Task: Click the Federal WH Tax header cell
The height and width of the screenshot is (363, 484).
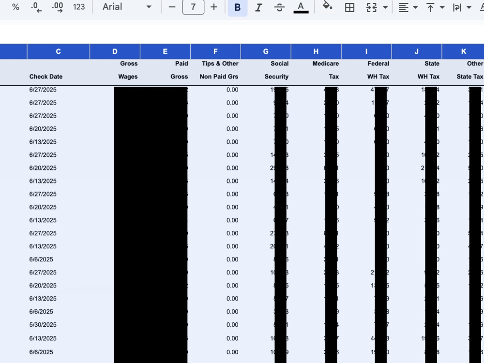Action: (366, 72)
